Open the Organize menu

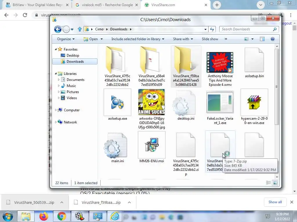[x=66, y=39]
